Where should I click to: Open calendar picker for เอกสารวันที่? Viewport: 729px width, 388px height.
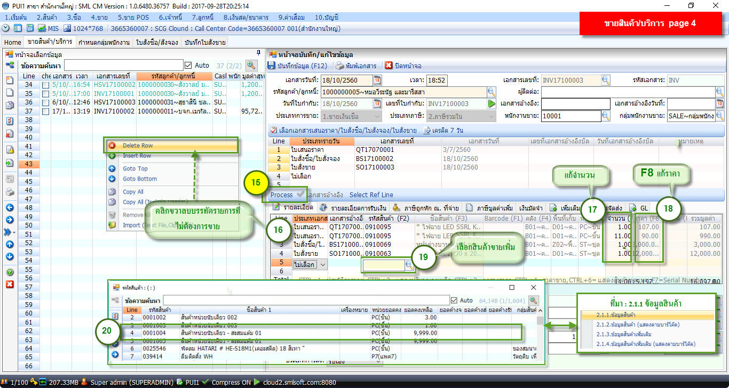click(377, 80)
